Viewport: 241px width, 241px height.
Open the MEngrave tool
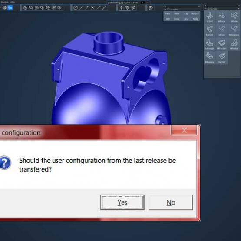click(x=234, y=31)
